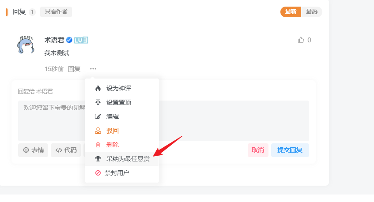Click the flame icon for 设为神评
Image resolution: width=374 pixels, height=202 pixels.
point(98,88)
